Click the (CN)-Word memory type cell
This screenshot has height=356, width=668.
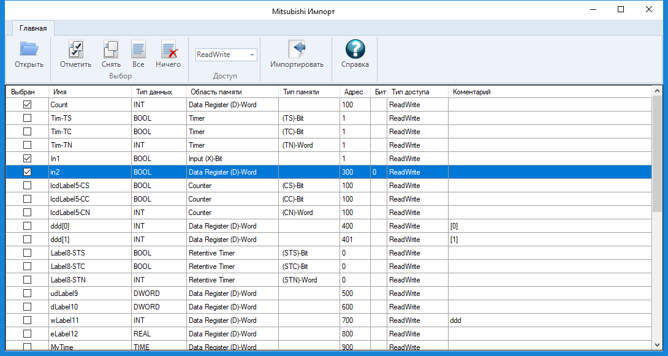[x=309, y=213]
